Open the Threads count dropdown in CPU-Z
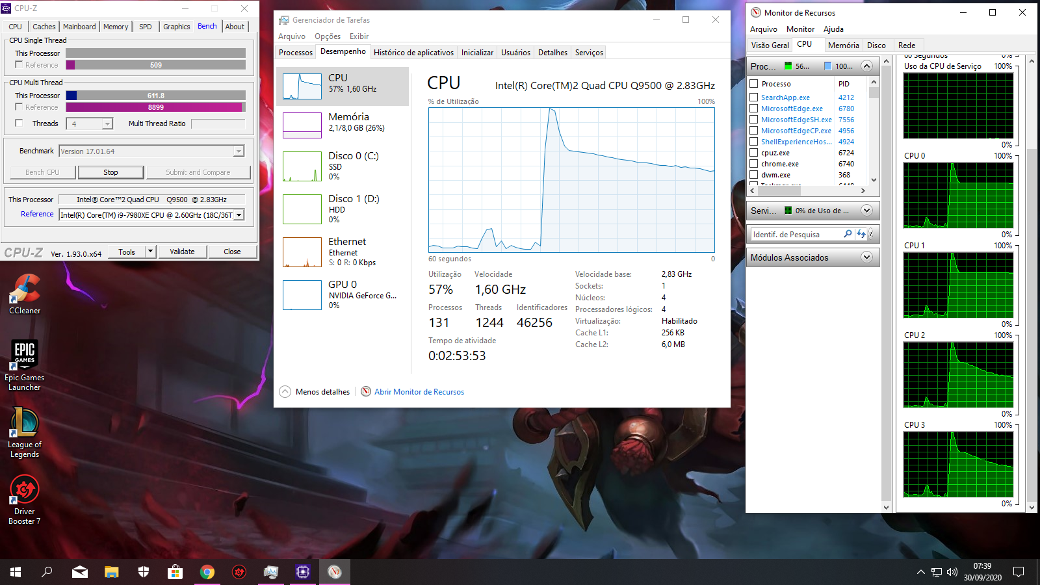This screenshot has height=585, width=1040. point(108,123)
